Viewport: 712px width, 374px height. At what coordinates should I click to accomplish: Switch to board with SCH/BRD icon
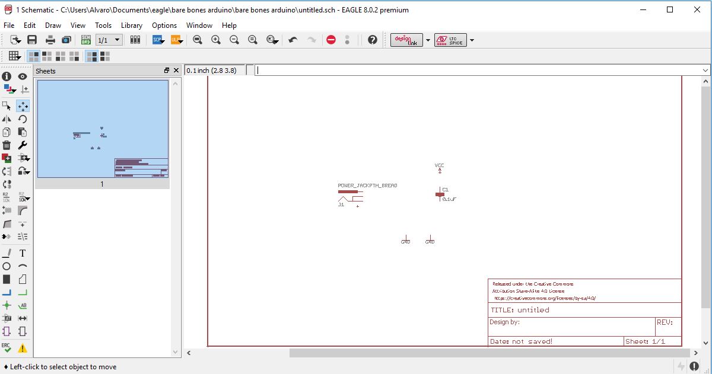[x=86, y=40]
